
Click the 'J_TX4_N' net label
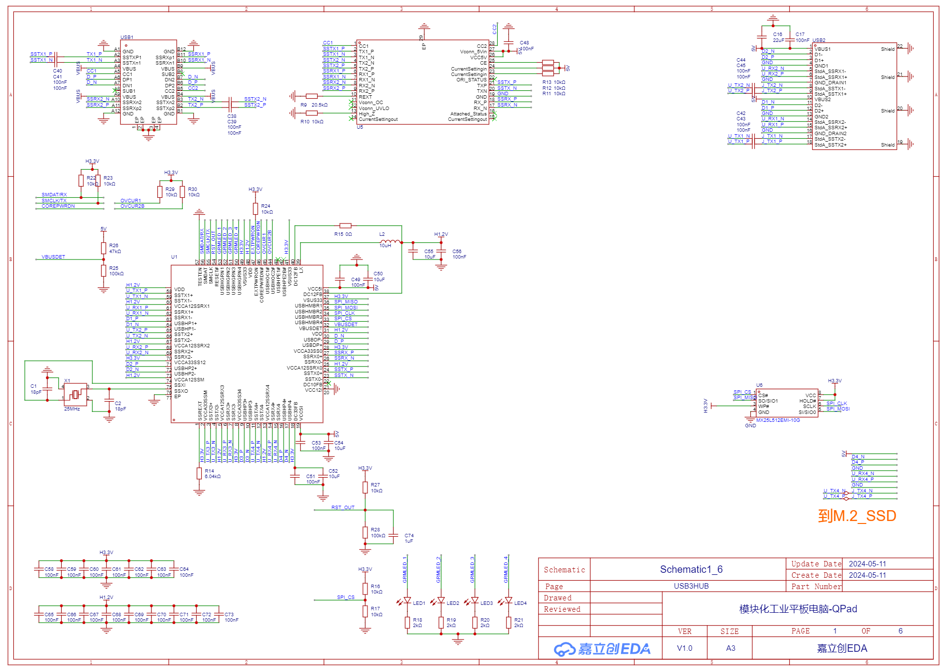click(x=862, y=491)
